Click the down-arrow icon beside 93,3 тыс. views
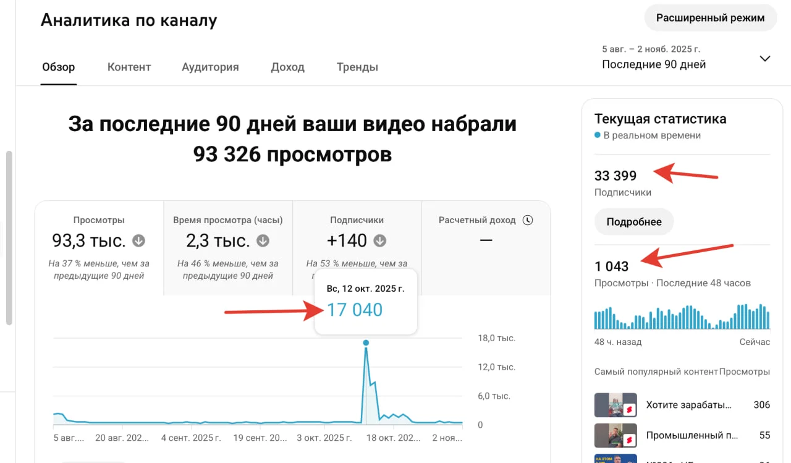The height and width of the screenshot is (463, 791). point(138,240)
